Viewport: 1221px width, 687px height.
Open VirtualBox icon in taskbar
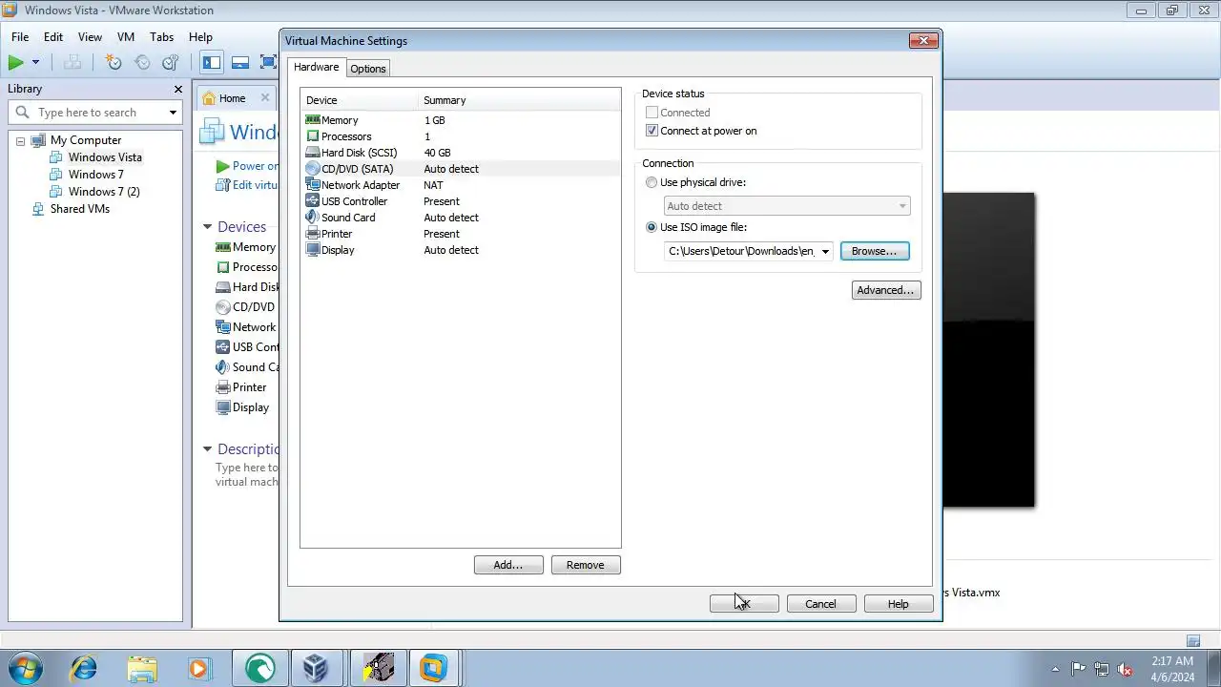point(315,668)
